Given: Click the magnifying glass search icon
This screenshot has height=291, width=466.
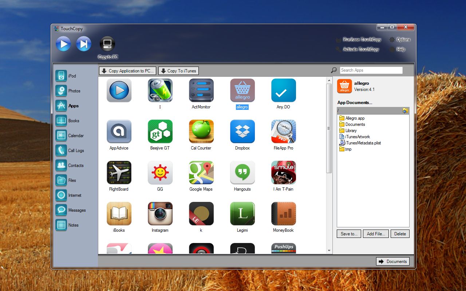Looking at the screenshot, I should pos(334,70).
